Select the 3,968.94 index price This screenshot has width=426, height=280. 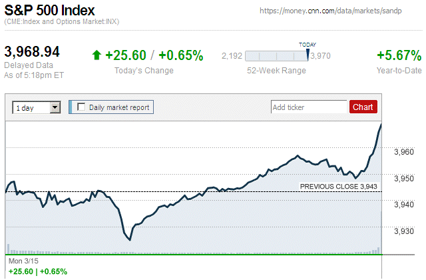click(33, 52)
